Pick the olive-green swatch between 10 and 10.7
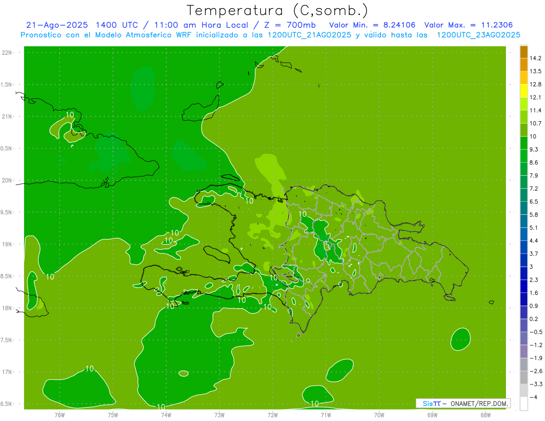Screen dimensions: 545x421 click(524, 130)
